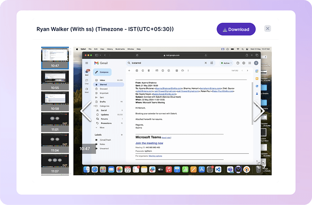Open the [Gmail]Trash label

point(105,140)
